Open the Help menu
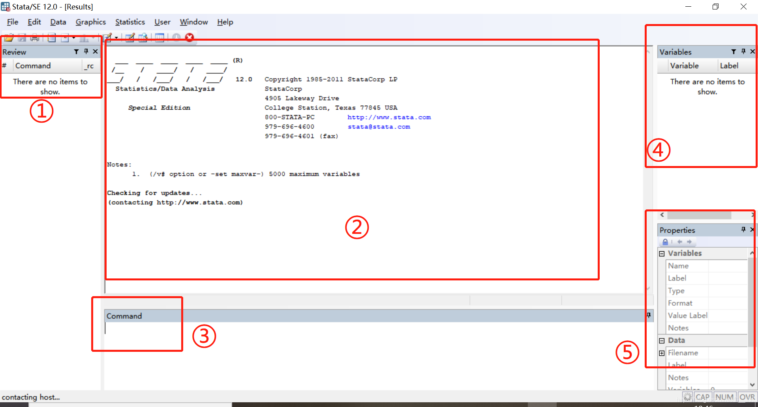Image resolution: width=758 pixels, height=407 pixels. click(225, 22)
